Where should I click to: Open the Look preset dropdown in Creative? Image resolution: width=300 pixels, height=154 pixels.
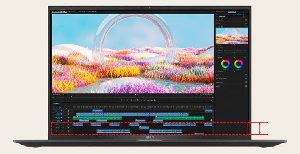234,27
